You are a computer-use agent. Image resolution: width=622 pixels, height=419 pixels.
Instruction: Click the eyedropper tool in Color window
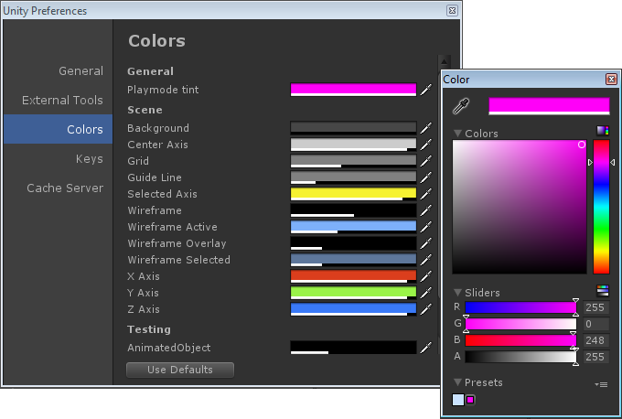(460, 106)
